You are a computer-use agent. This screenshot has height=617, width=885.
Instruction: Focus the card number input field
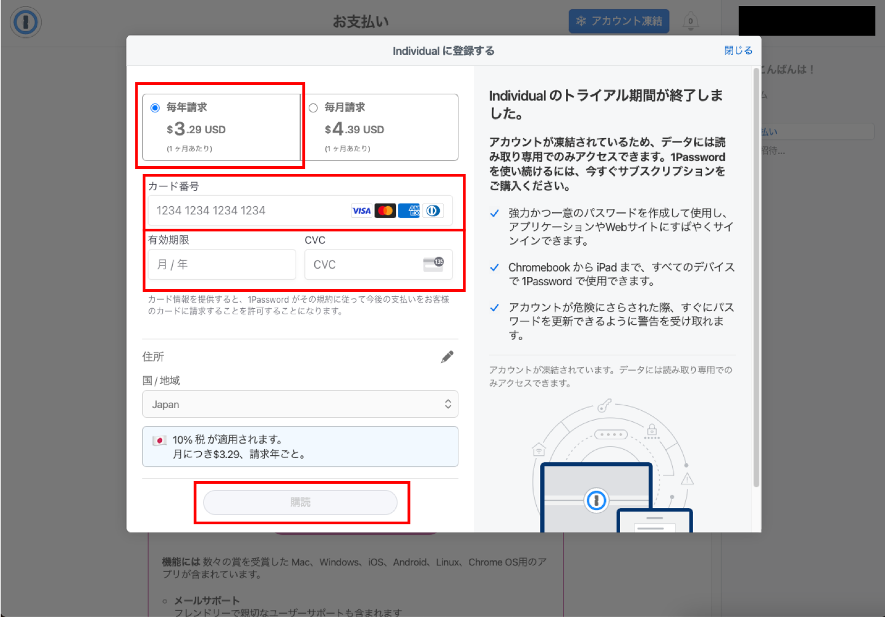[x=300, y=211]
